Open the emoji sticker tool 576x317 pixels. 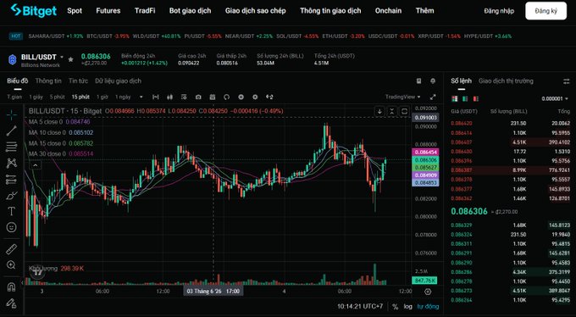[11, 227]
